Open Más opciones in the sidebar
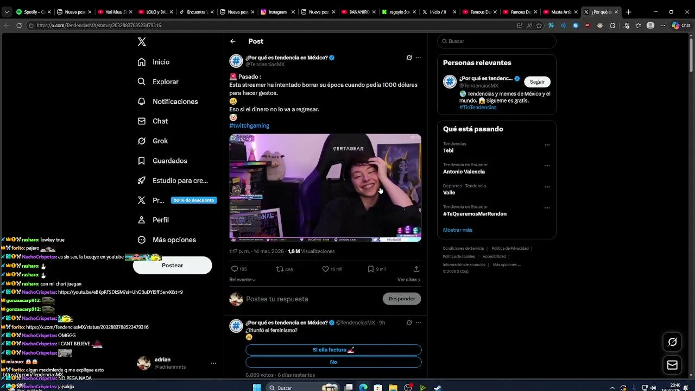 click(167, 239)
